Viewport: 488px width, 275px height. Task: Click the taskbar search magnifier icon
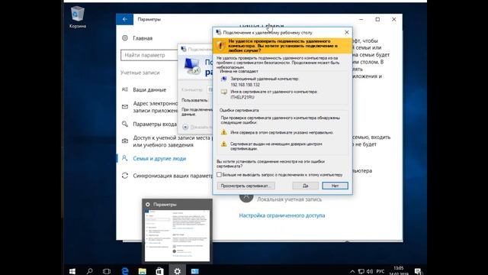click(90, 271)
